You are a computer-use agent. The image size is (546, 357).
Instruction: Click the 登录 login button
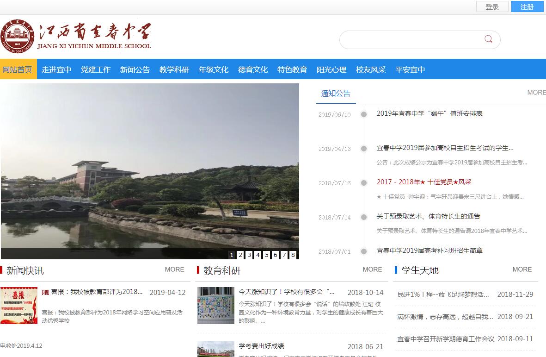tap(492, 7)
